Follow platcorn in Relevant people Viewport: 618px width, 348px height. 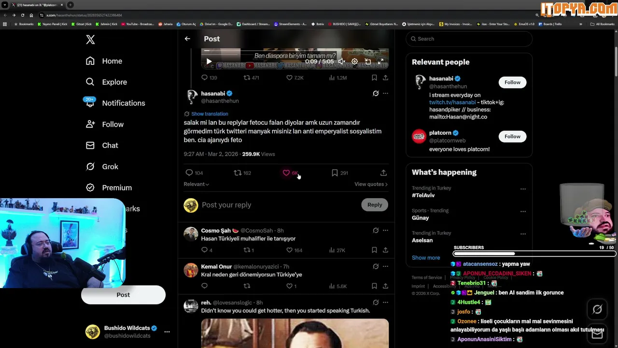512,136
